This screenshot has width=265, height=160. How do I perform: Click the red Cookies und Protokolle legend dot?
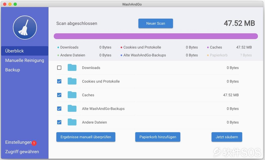pos(121,47)
